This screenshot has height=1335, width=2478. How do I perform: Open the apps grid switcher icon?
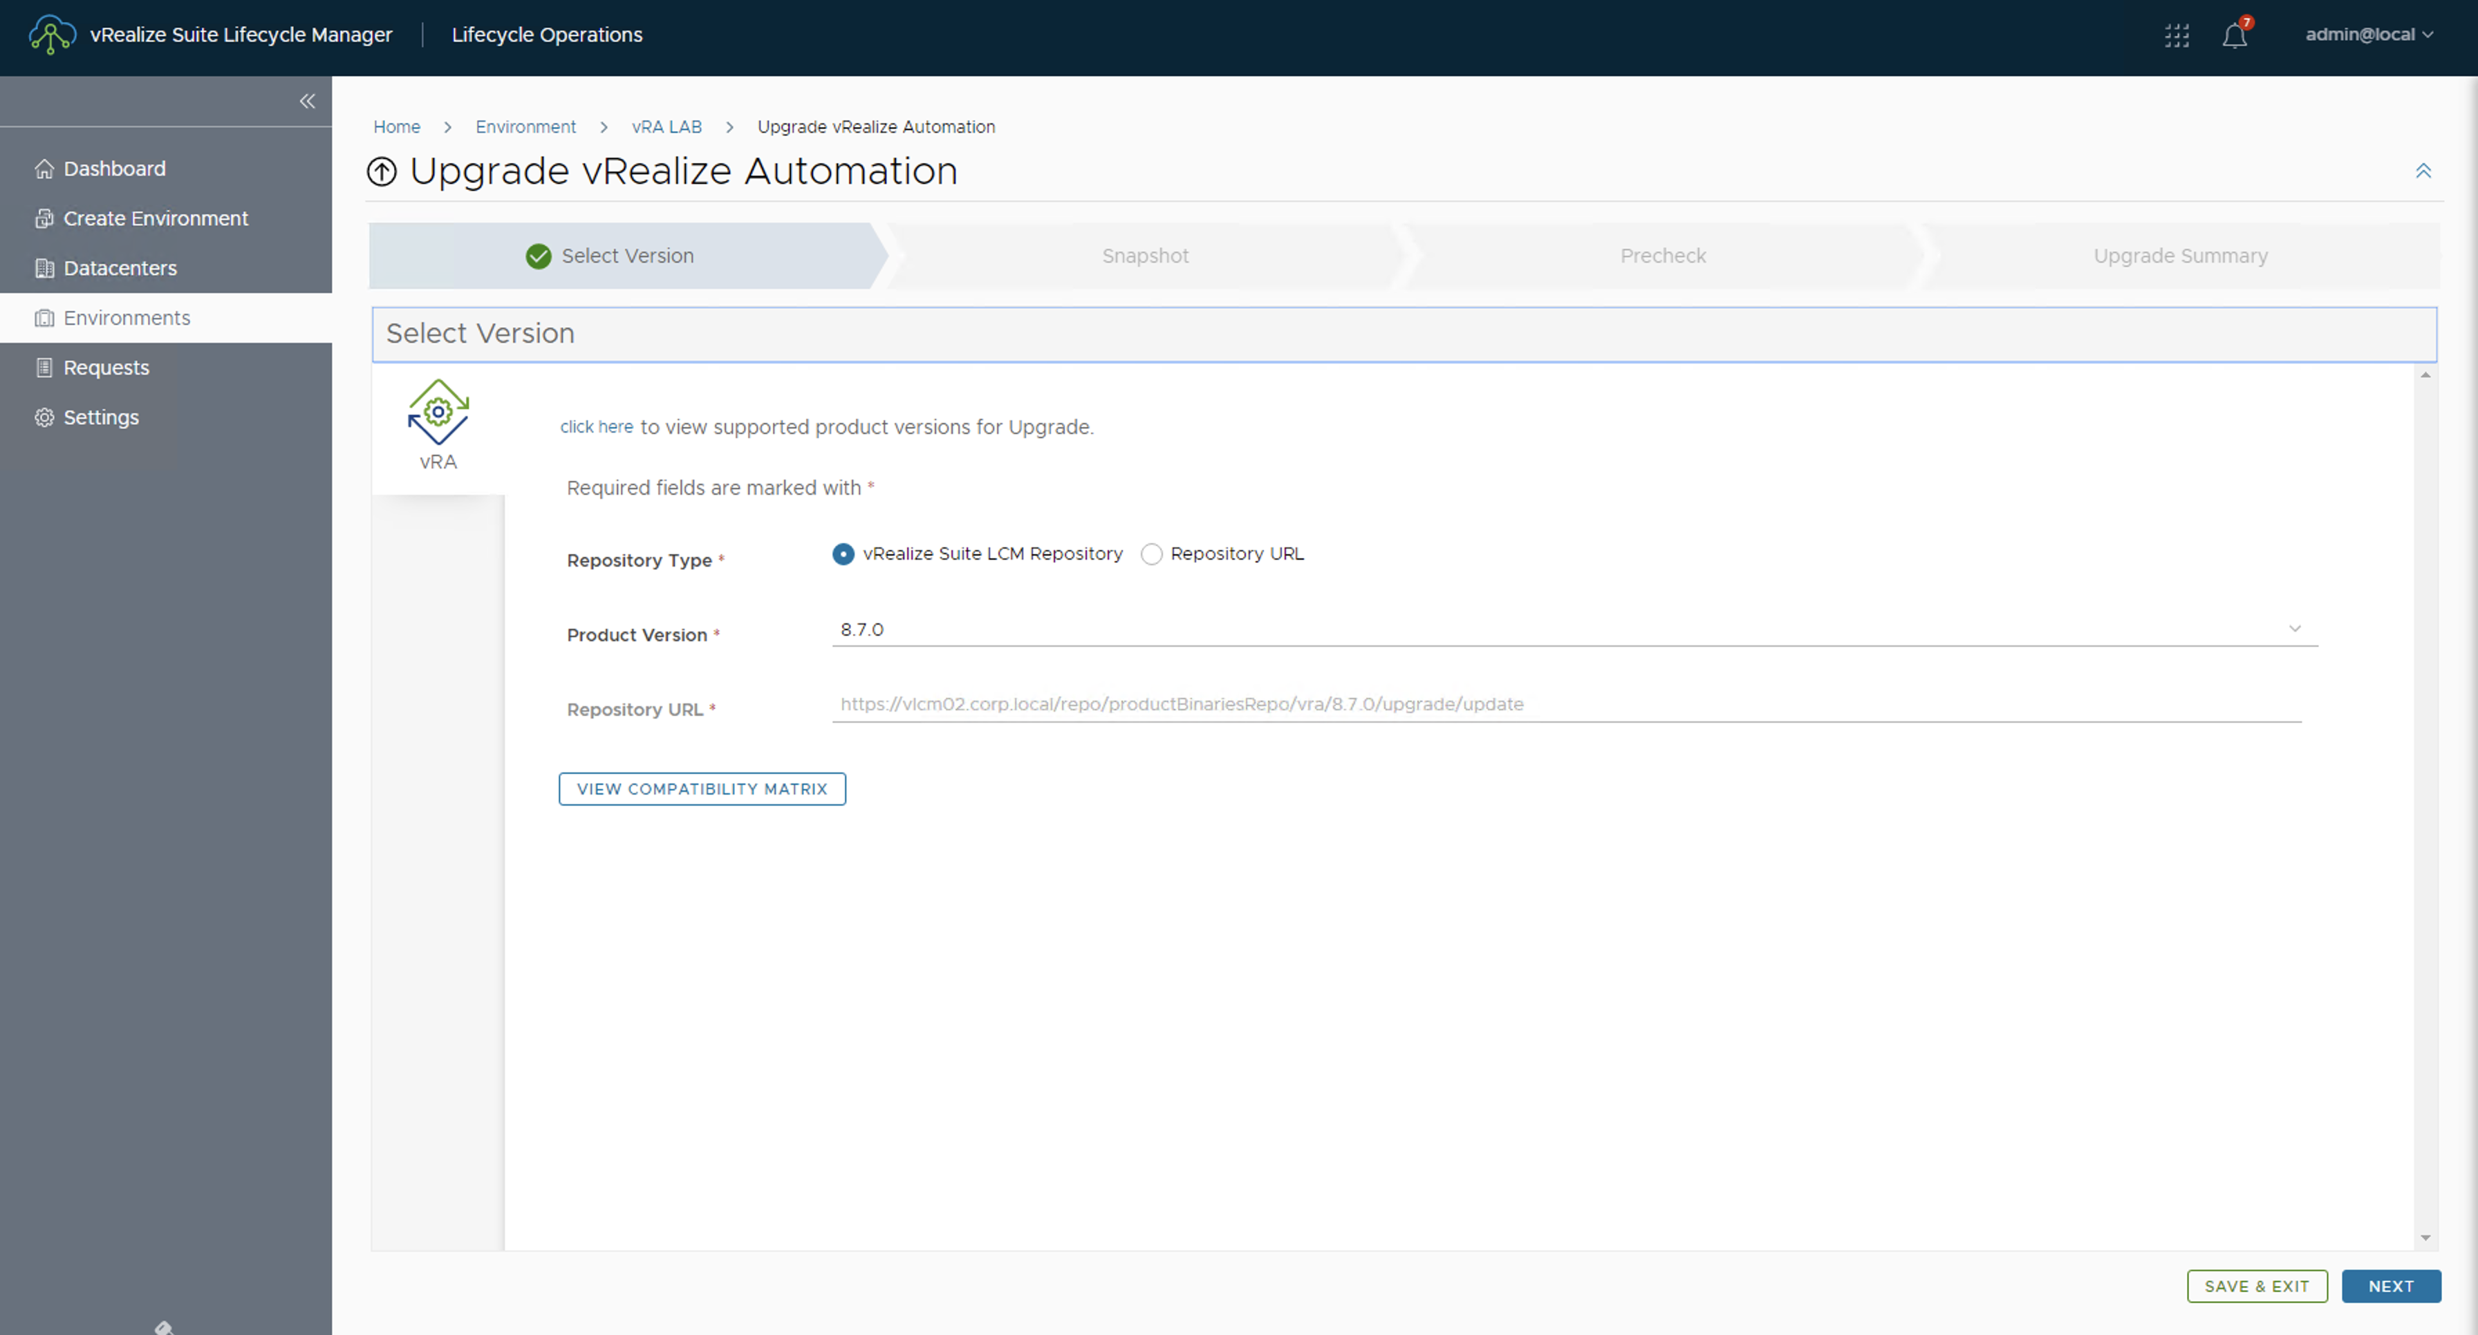point(2176,35)
